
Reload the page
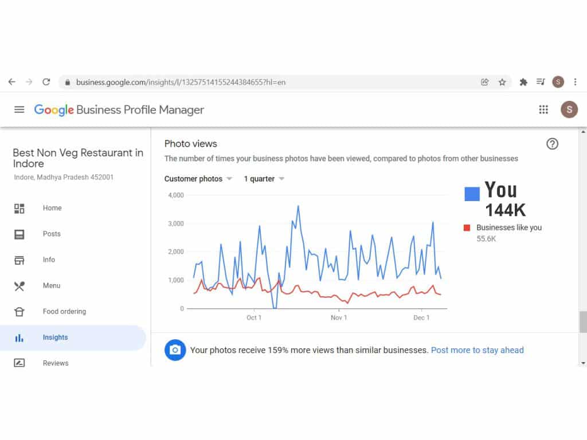[x=46, y=82]
